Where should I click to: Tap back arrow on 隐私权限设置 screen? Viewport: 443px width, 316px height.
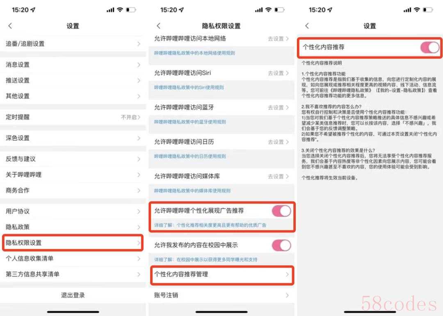pyautogui.click(x=158, y=26)
